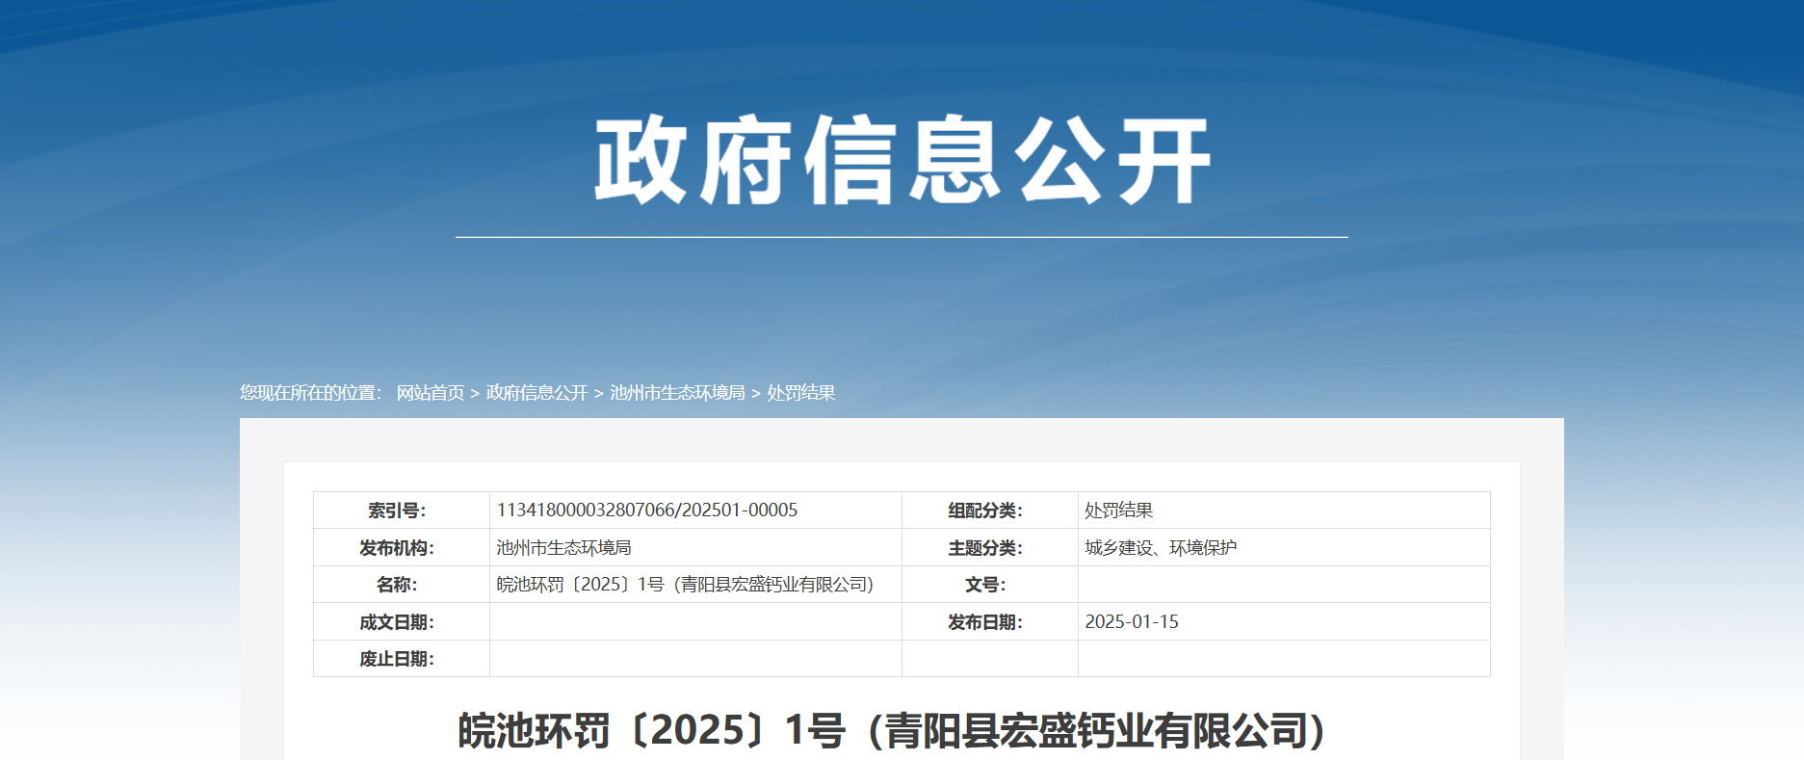Click the 城乡建设、环境保护 value
Viewport: 1804px width, 760px height.
(1161, 547)
